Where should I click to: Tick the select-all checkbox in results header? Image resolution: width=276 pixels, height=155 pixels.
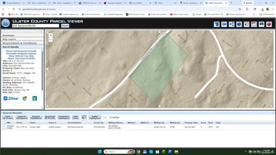[4, 123]
